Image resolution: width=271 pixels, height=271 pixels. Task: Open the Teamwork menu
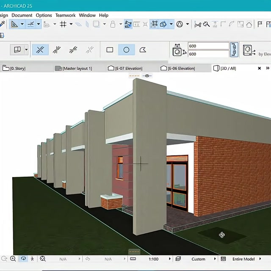click(x=65, y=15)
